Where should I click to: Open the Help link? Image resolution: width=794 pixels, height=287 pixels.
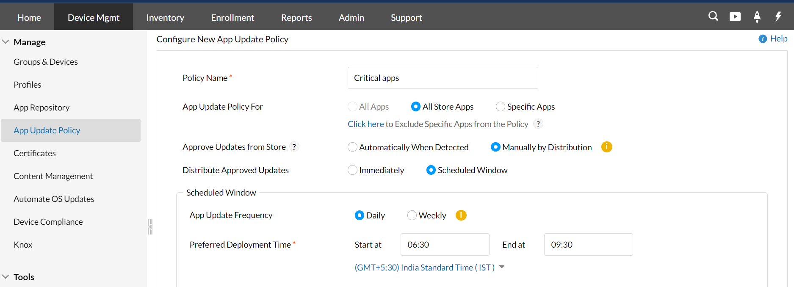point(778,39)
